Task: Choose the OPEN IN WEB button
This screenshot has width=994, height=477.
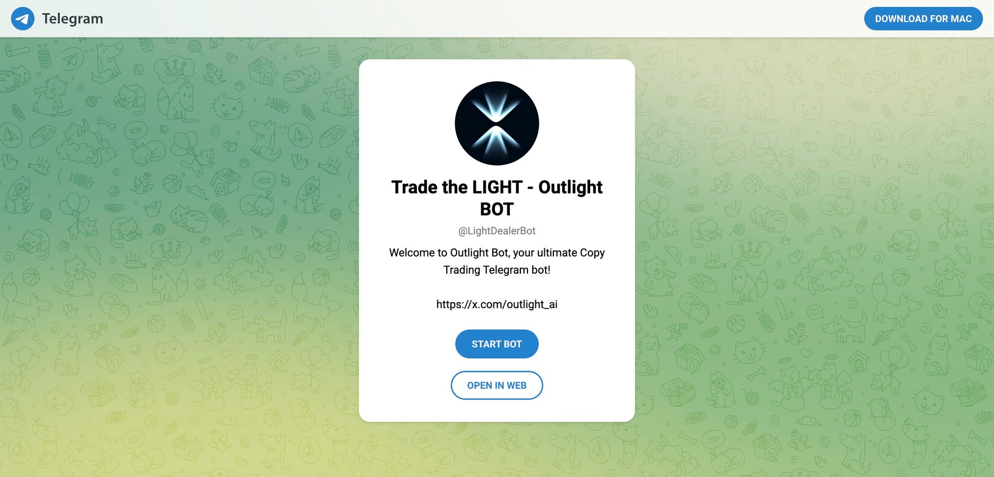Action: point(497,385)
